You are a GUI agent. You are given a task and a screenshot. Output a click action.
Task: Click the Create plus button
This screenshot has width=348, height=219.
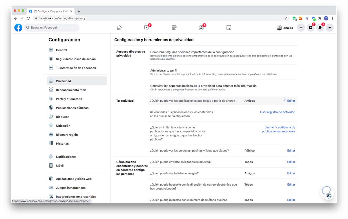[x=301, y=28]
